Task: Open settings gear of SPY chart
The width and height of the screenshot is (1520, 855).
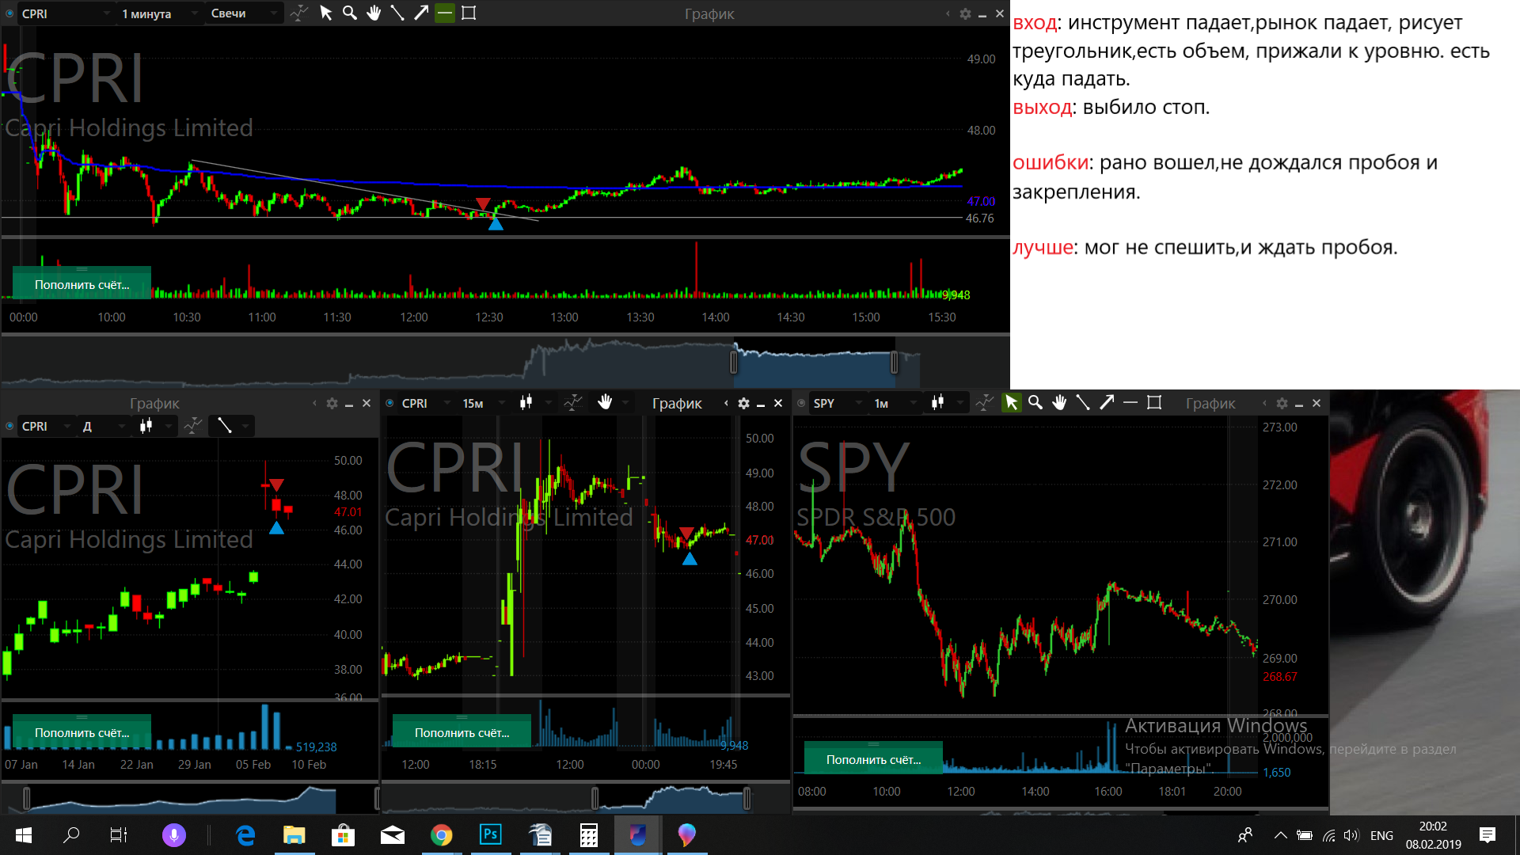Action: 1282,404
